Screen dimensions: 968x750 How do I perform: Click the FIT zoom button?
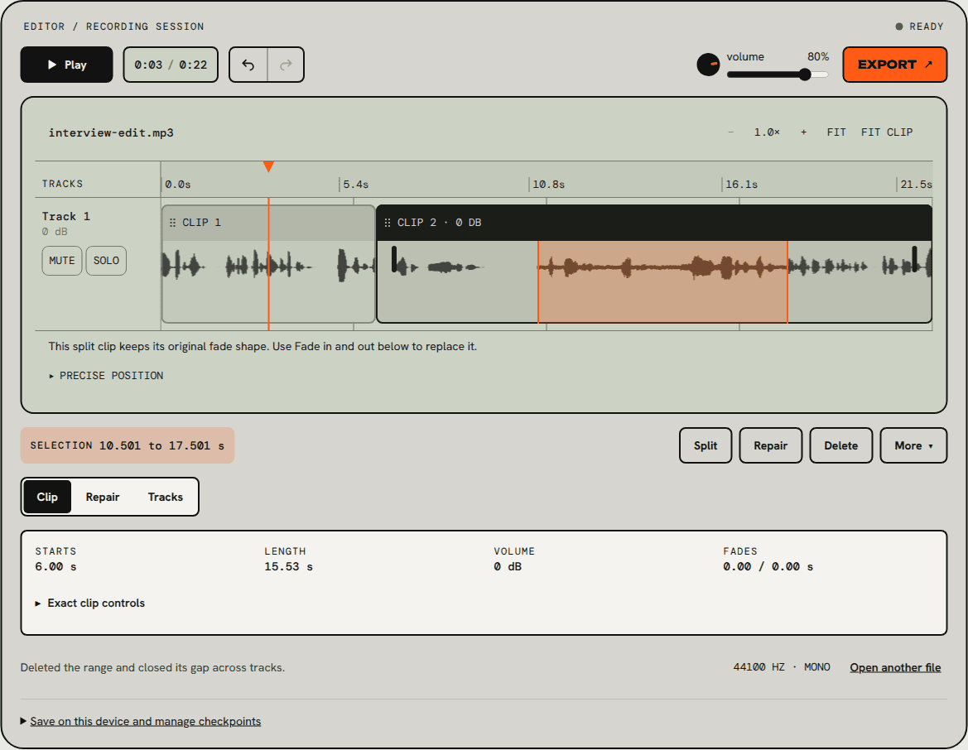click(836, 132)
